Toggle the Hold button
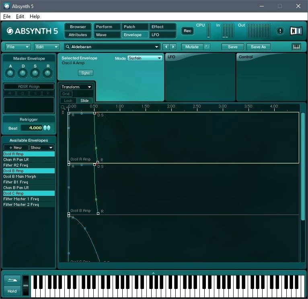308x299 pixels. [x=12, y=291]
